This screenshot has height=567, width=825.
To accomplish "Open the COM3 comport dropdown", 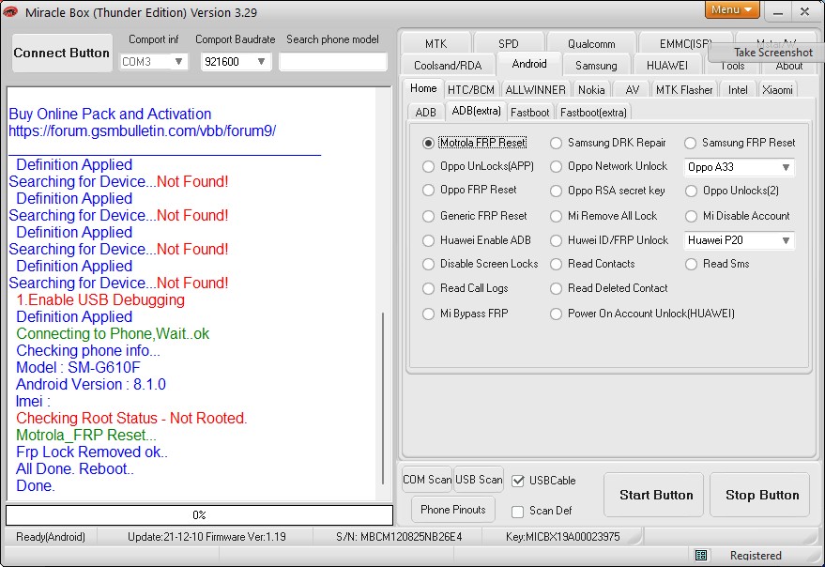I will [153, 62].
